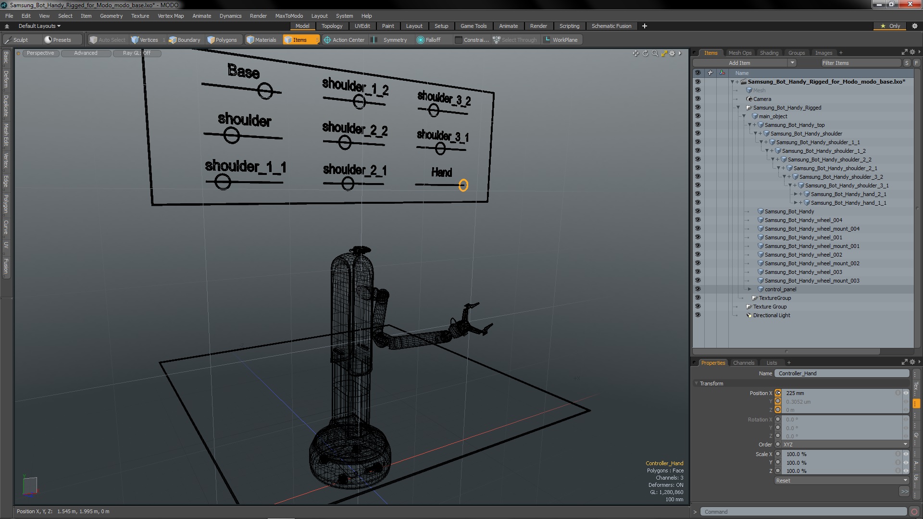Toggle visibility of Samsung_Bot_Handy_wheel_004

pos(698,220)
